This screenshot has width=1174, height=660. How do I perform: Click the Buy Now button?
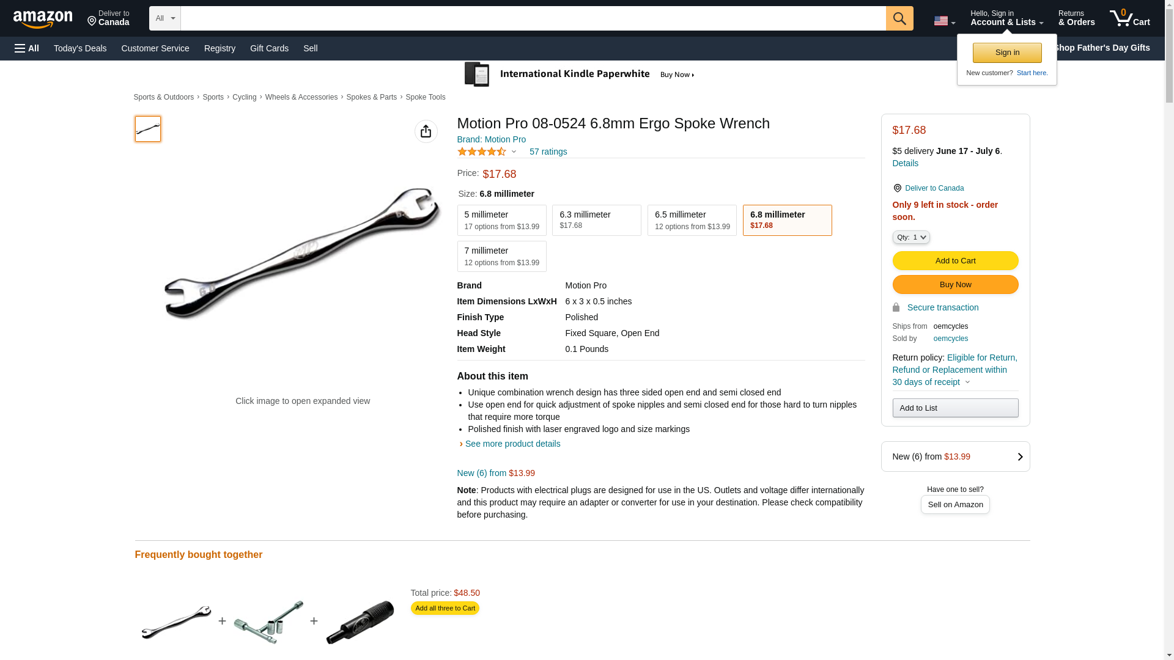[954, 285]
